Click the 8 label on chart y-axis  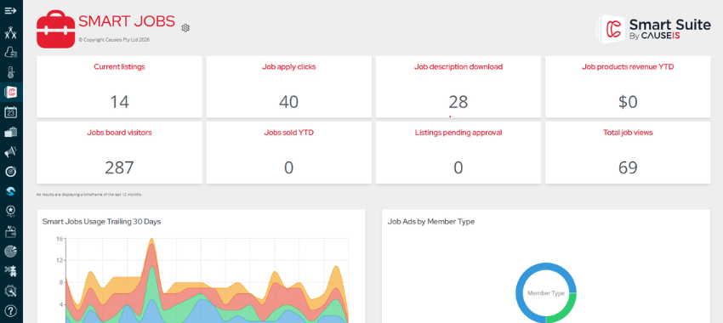click(60, 283)
